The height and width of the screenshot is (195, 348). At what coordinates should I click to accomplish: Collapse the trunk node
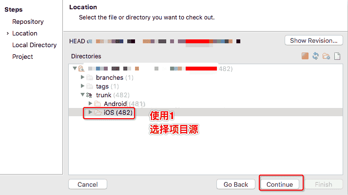tap(83, 95)
